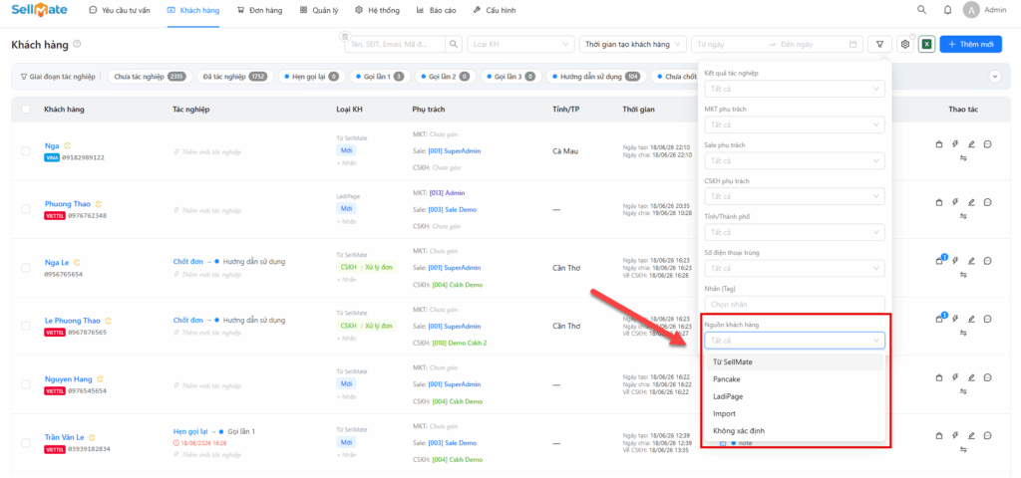
Task: Open the Báo cáo menu
Action: (436, 10)
